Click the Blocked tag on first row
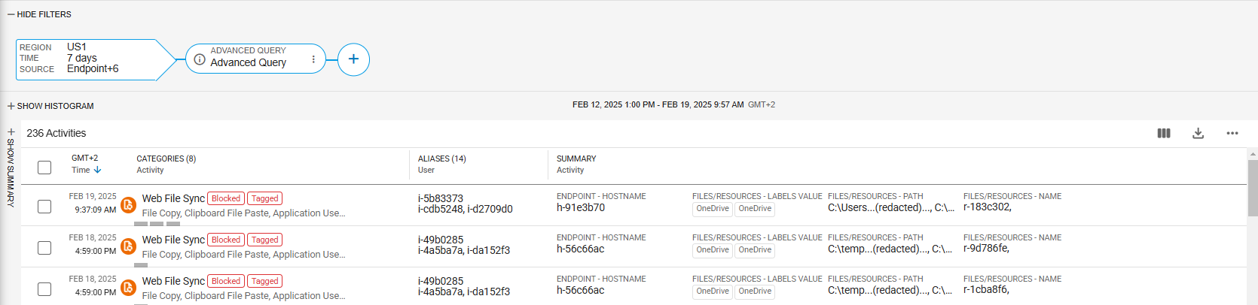This screenshot has height=305, width=1258. [x=226, y=199]
